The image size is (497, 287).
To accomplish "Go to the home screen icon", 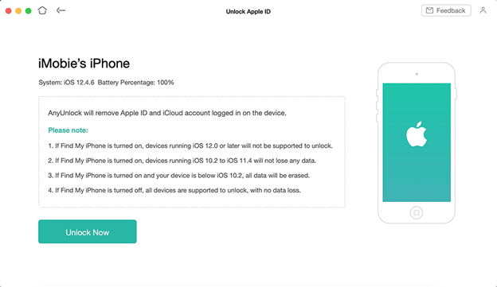I will (42, 10).
